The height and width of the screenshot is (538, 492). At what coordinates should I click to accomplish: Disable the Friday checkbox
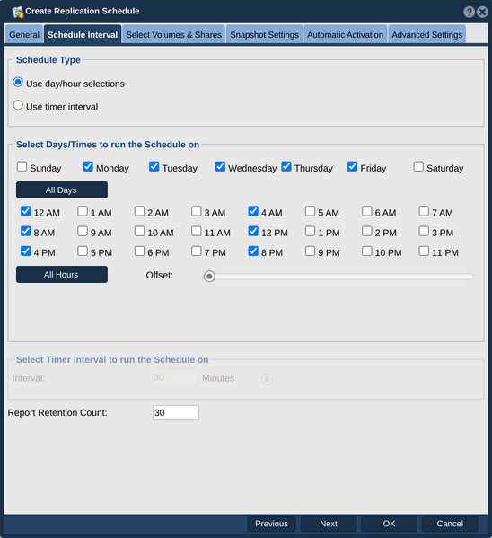[x=352, y=166]
